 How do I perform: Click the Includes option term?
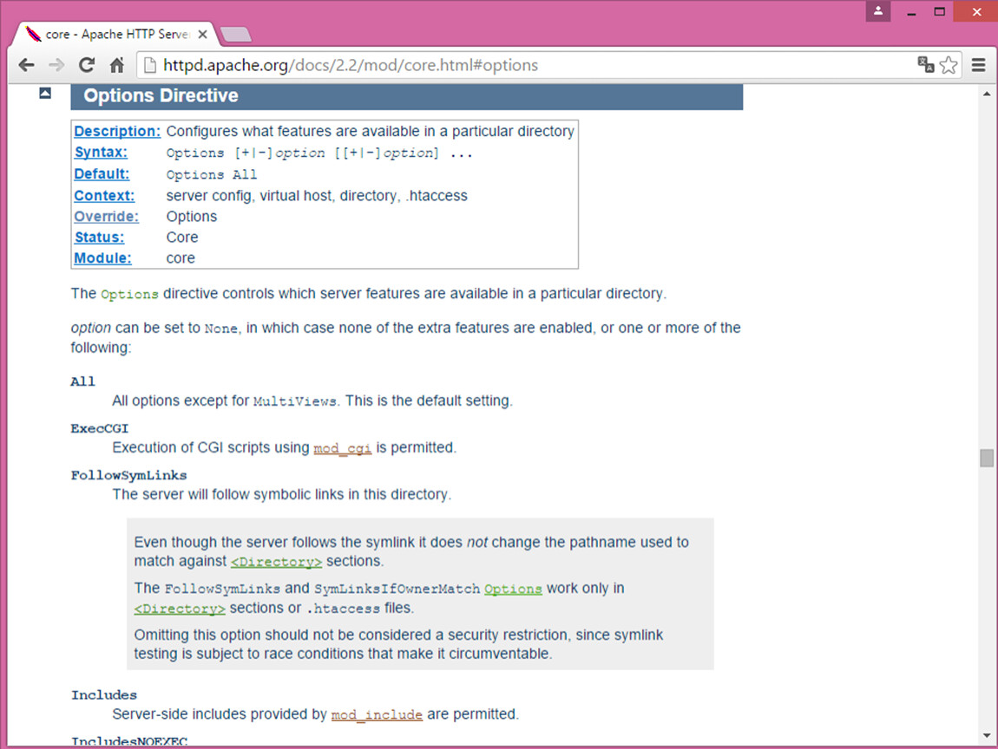pos(104,695)
